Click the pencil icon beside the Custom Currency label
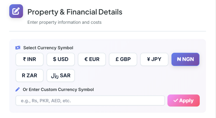Viewport: 216px width, 118px height. (18, 89)
